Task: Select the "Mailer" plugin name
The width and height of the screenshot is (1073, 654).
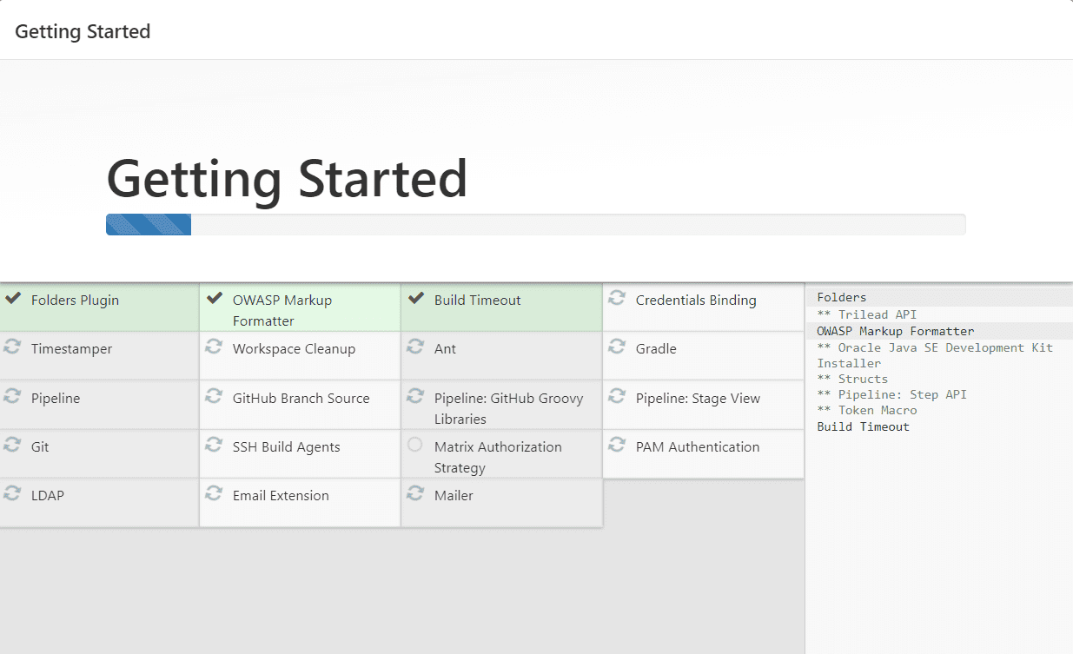Action: tap(454, 496)
